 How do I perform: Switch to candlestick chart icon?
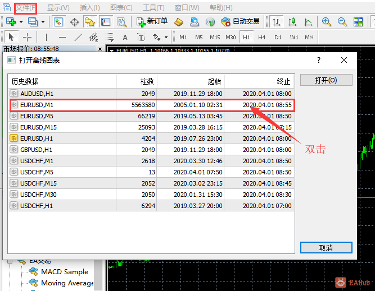292,22
